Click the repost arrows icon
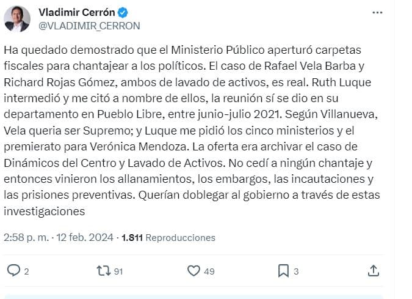Image resolution: width=412 pixels, height=299 pixels. [103, 270]
